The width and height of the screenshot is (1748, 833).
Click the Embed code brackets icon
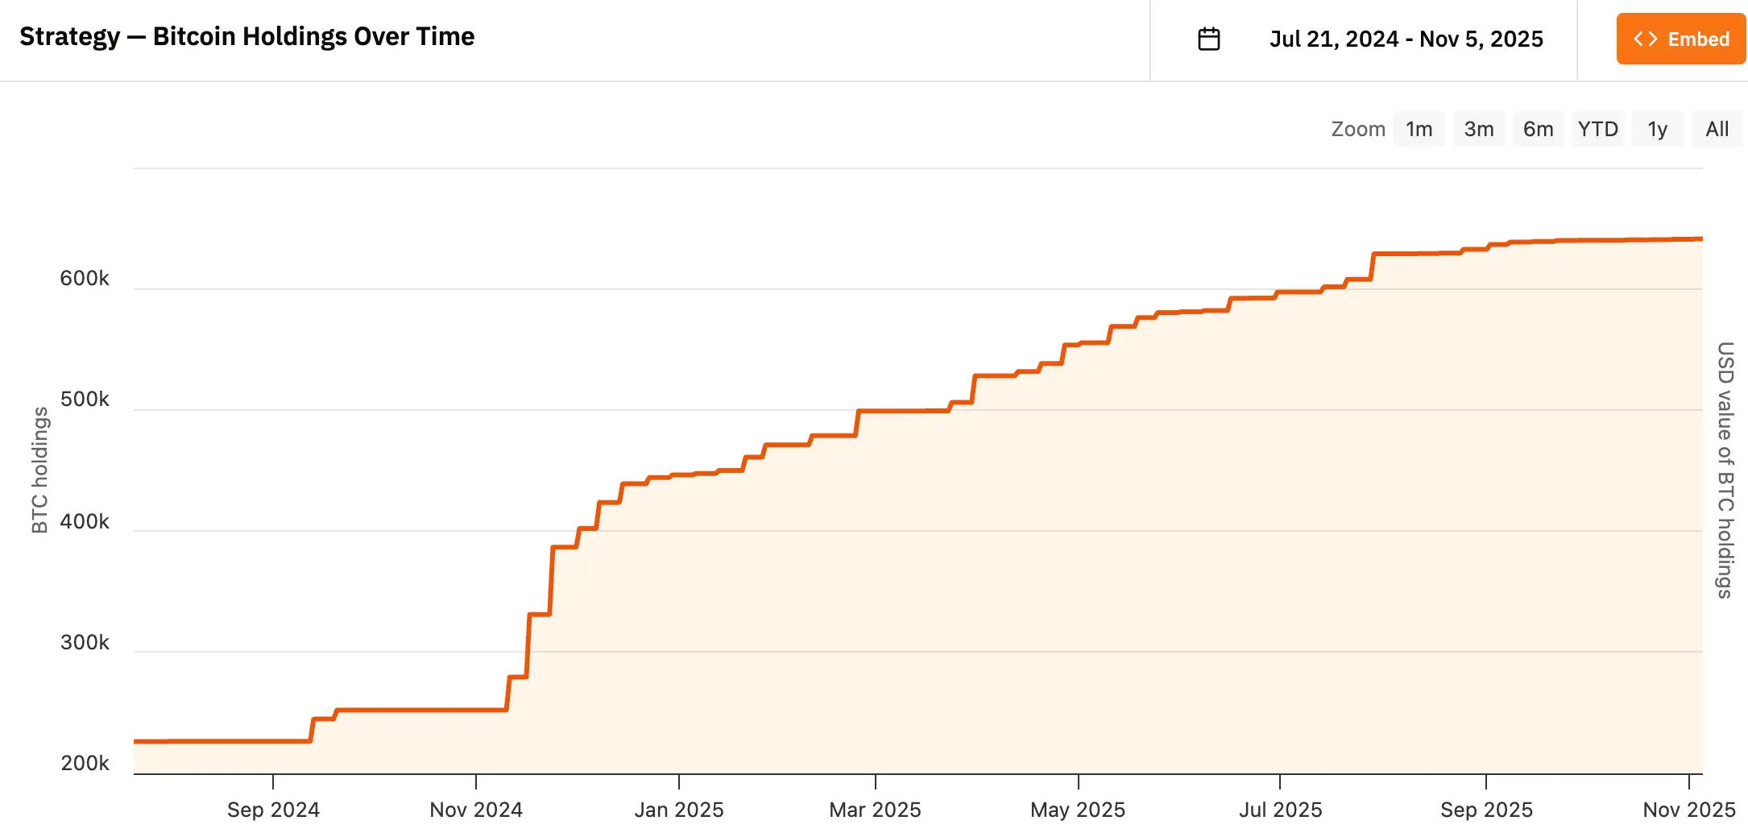1645,39
